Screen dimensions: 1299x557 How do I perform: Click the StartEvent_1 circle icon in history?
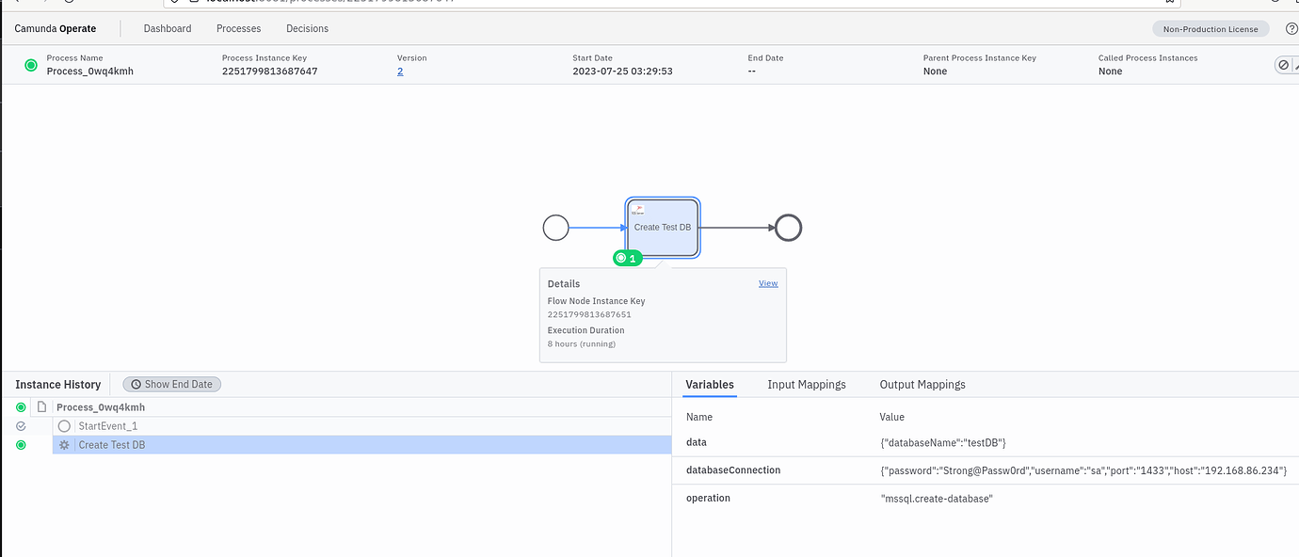[63, 425]
